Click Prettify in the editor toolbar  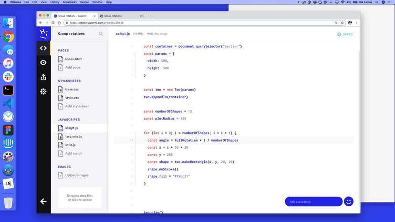click(138, 34)
